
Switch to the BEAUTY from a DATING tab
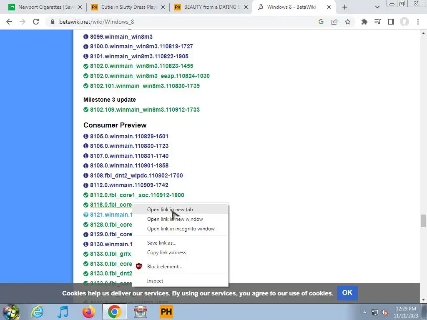(211, 7)
